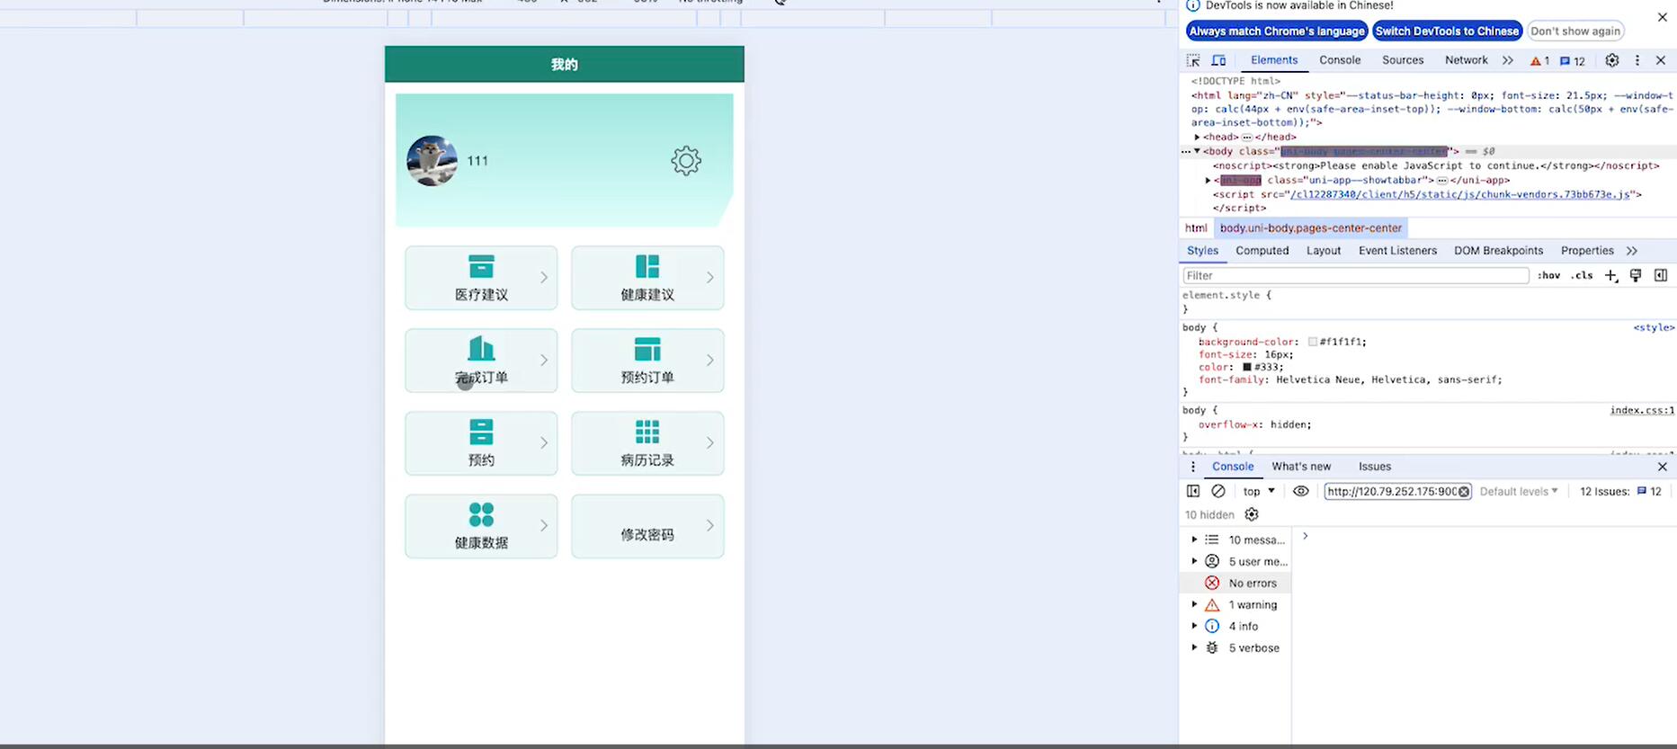Open the 医疗建议 card
1677x749 pixels.
tap(481, 278)
